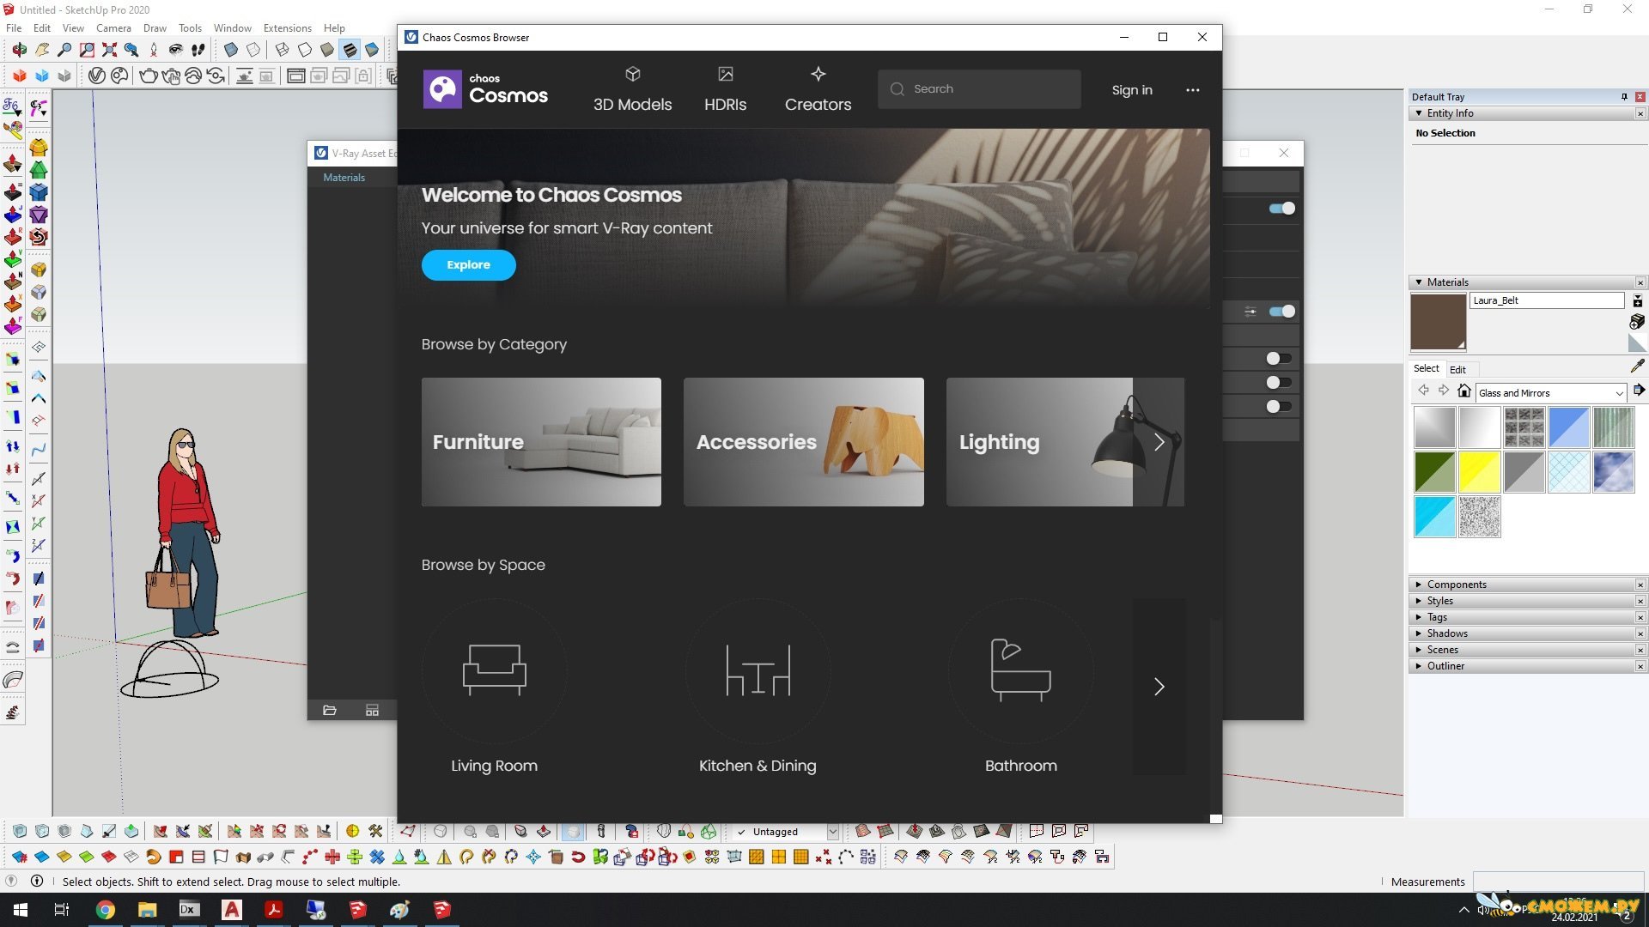Click the Cosmos three-dots menu icon

[1192, 90]
